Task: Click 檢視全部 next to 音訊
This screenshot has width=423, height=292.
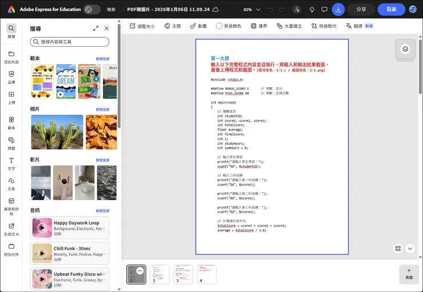Action: (102, 211)
